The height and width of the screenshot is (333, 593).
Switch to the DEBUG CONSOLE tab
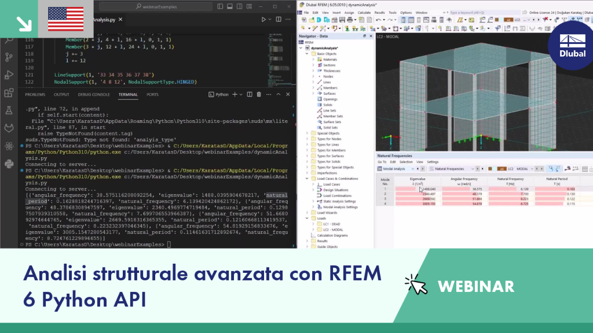pos(94,95)
